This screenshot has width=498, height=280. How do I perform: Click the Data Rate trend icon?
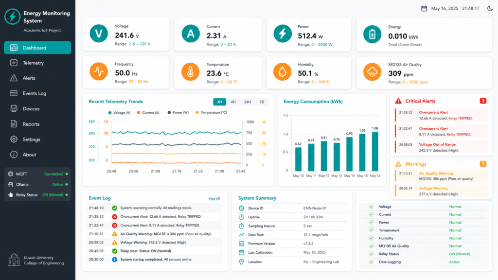click(241, 235)
